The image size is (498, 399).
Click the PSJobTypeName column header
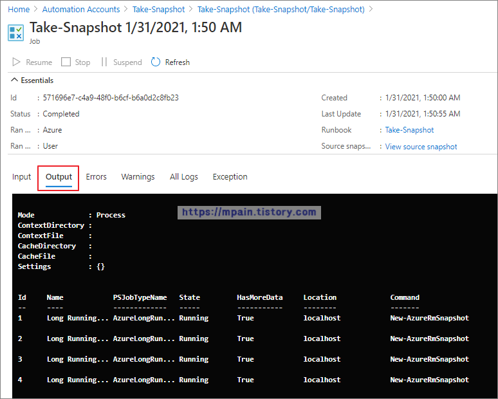pyautogui.click(x=140, y=298)
